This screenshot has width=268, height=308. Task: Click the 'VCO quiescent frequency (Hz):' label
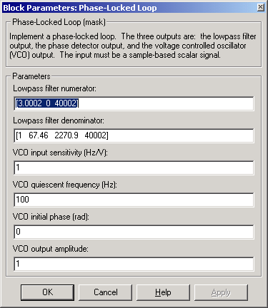[x=65, y=185]
